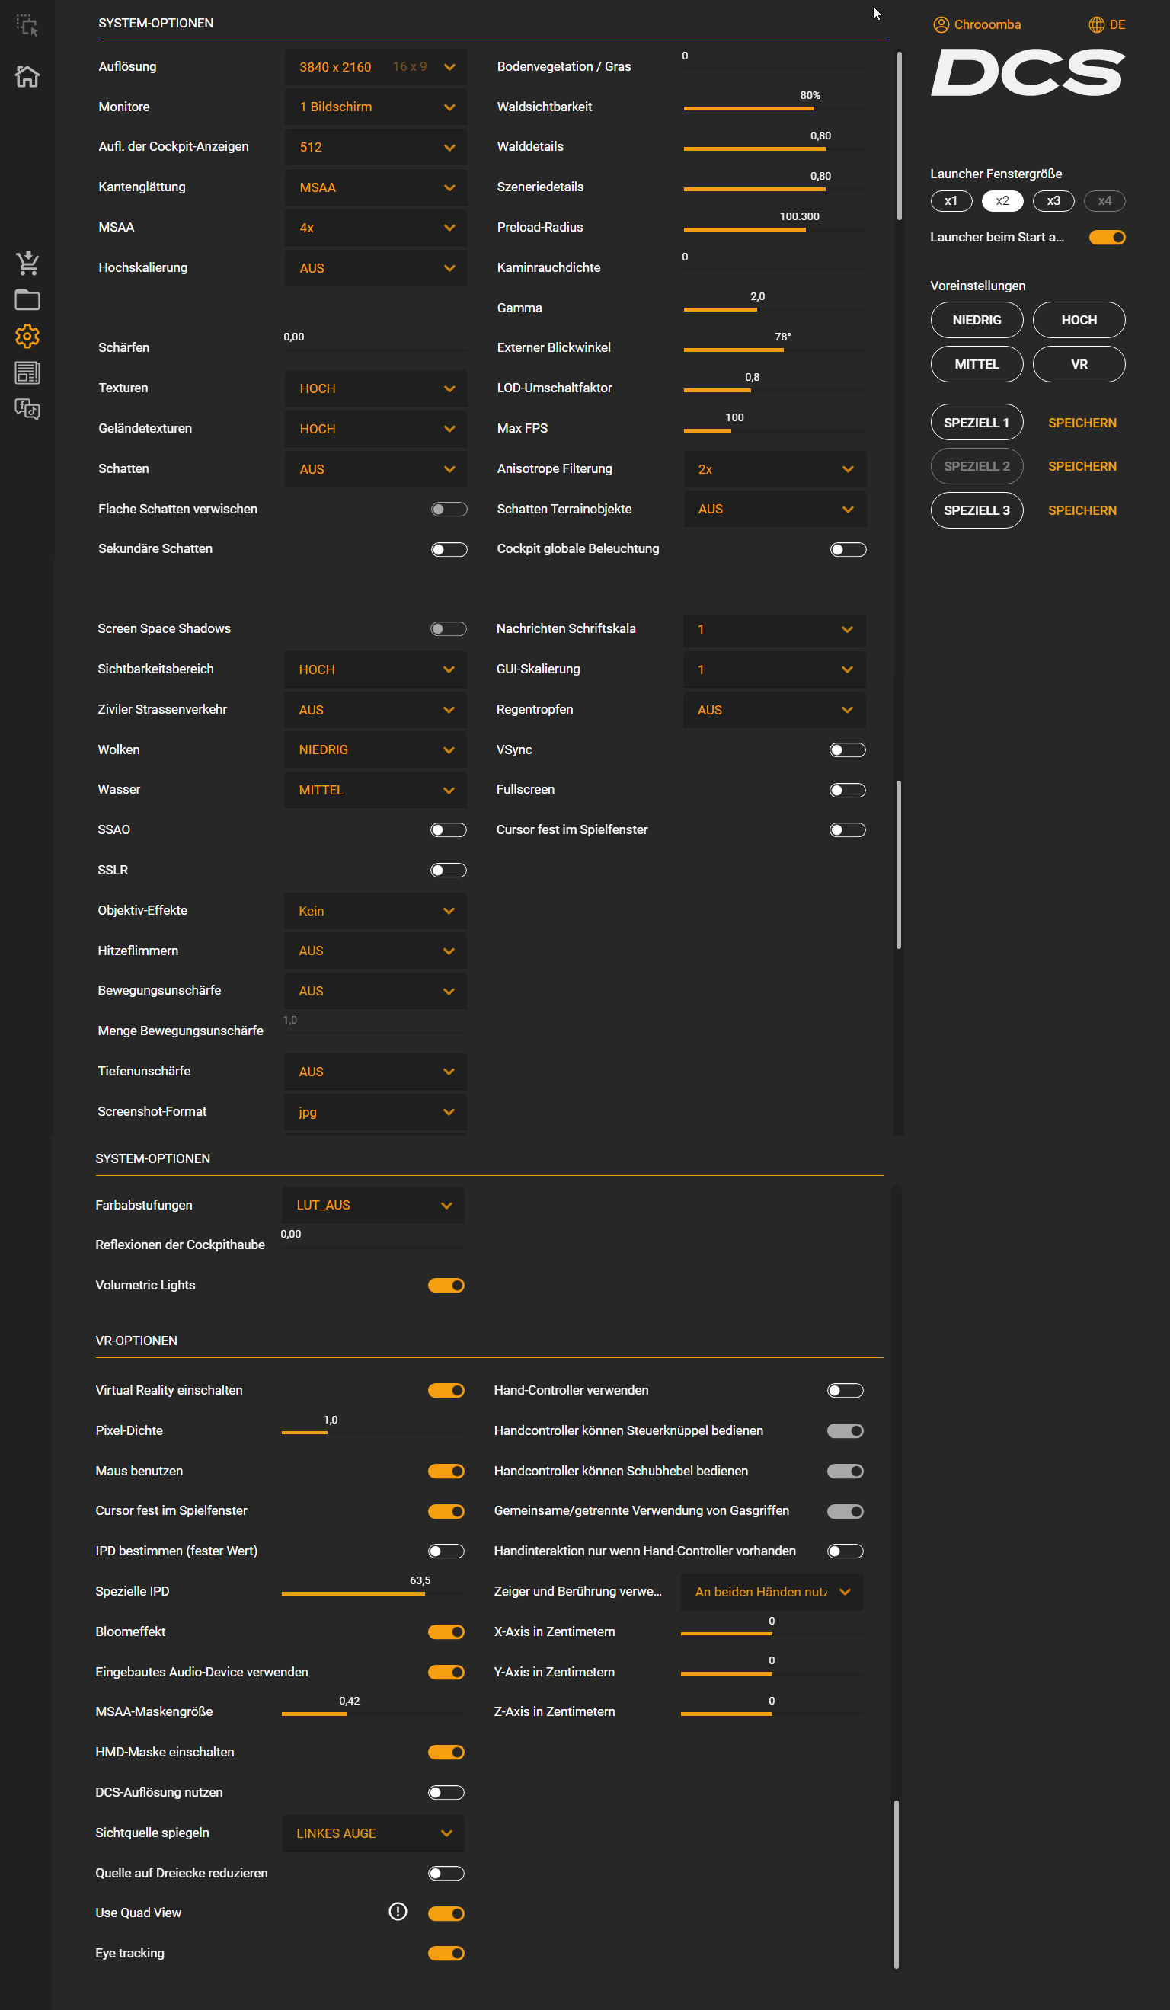Expand the Anisotrope Filterung dropdown
This screenshot has height=2010, width=1170.
point(775,469)
